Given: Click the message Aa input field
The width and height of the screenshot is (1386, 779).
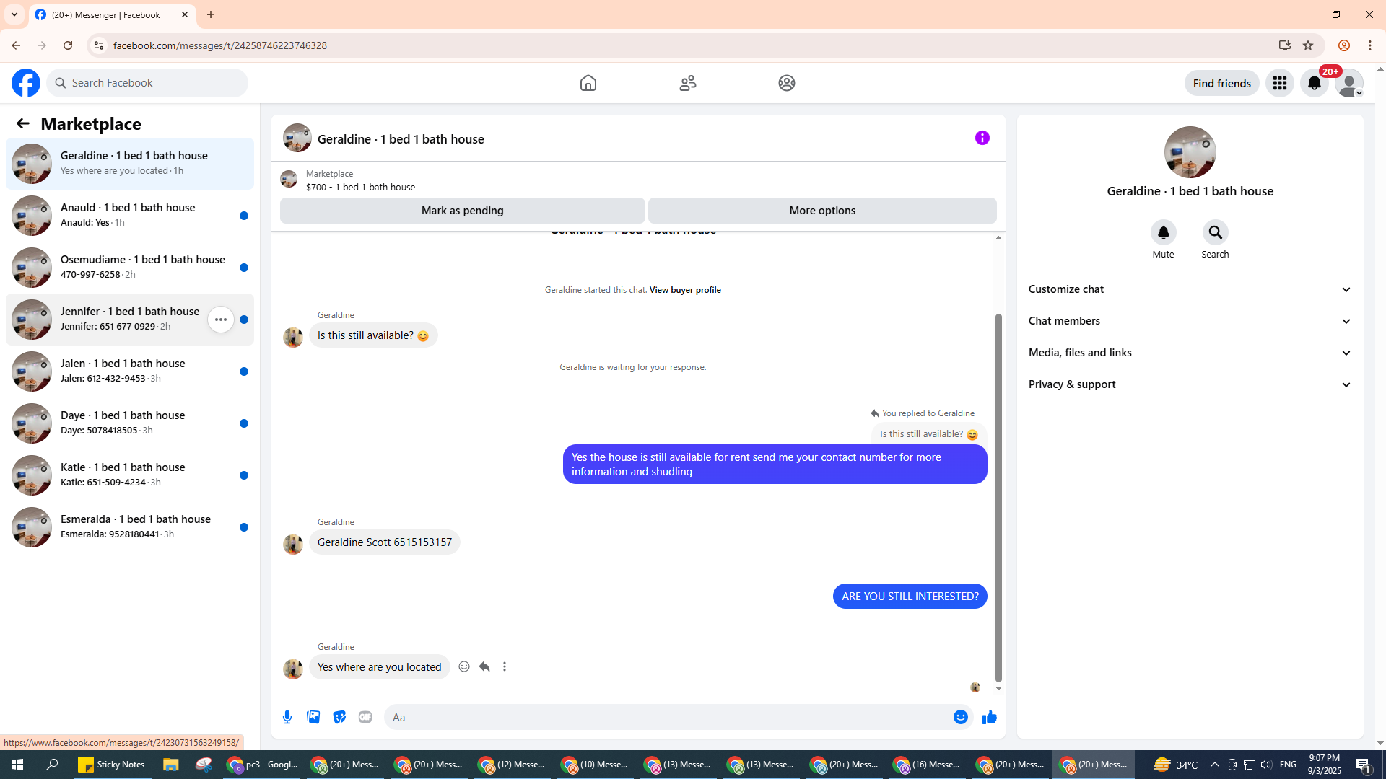Looking at the screenshot, I should point(668,717).
